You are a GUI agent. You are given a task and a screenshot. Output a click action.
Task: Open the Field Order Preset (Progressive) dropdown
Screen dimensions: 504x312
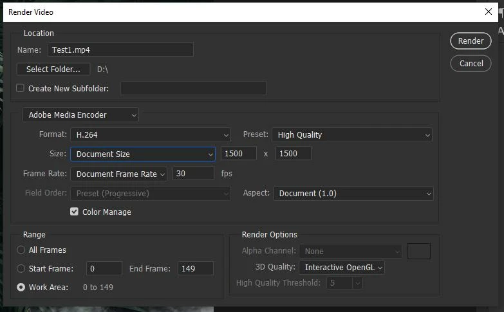click(x=151, y=194)
